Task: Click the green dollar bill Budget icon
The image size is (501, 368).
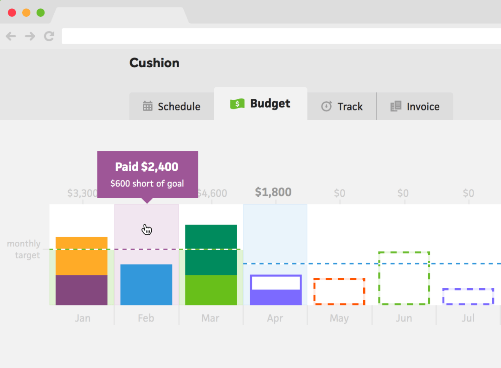Action: [x=237, y=103]
